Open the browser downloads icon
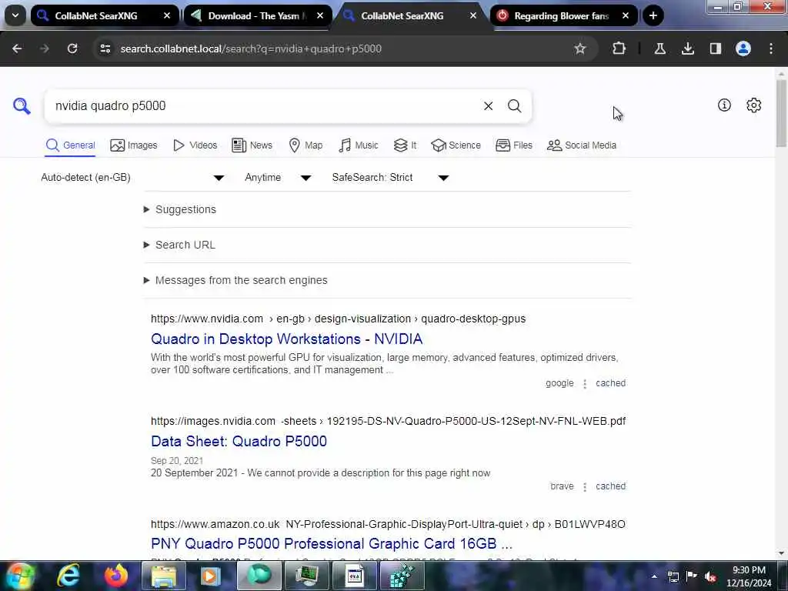Screen dimensions: 788x591 [x=687, y=48]
